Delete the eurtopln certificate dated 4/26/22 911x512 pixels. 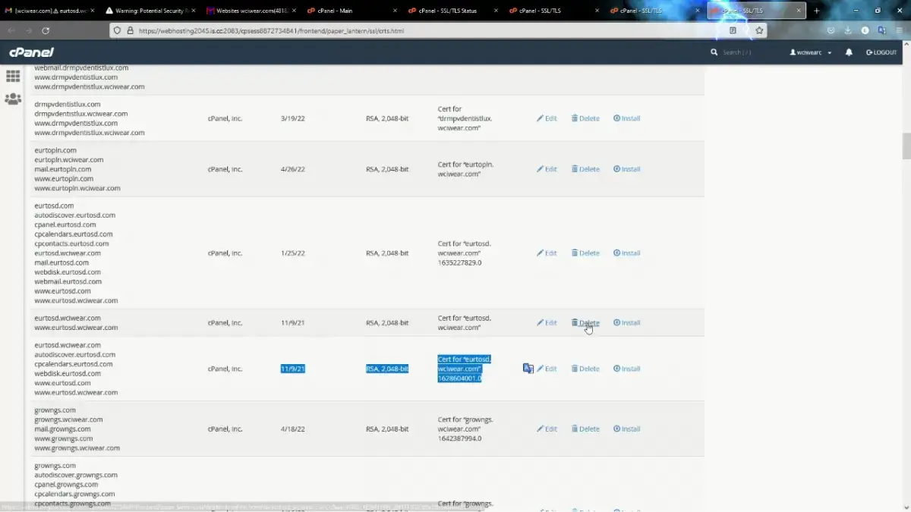click(585, 169)
